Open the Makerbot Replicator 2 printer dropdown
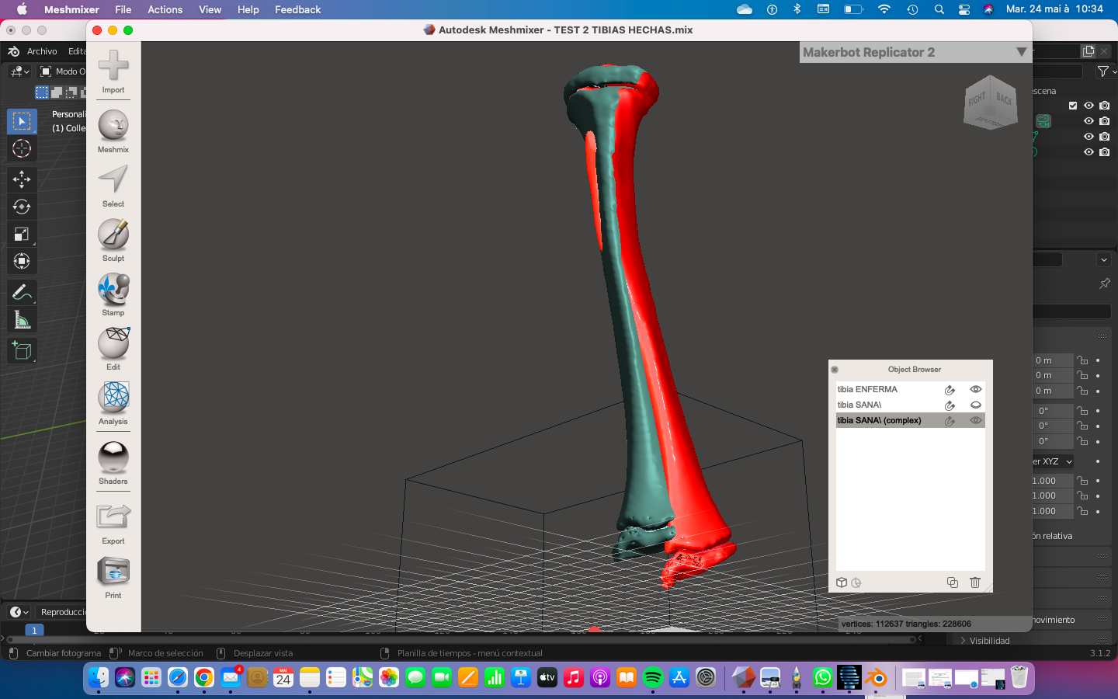1118x699 pixels. coord(915,52)
